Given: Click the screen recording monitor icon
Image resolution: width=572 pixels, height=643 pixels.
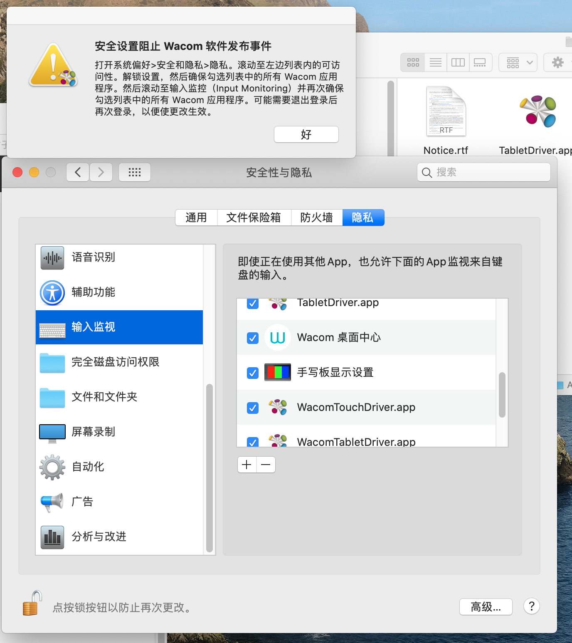Looking at the screenshot, I should pos(52,433).
